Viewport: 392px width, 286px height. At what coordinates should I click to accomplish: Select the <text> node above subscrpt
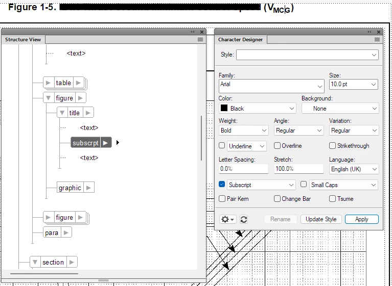click(89, 127)
